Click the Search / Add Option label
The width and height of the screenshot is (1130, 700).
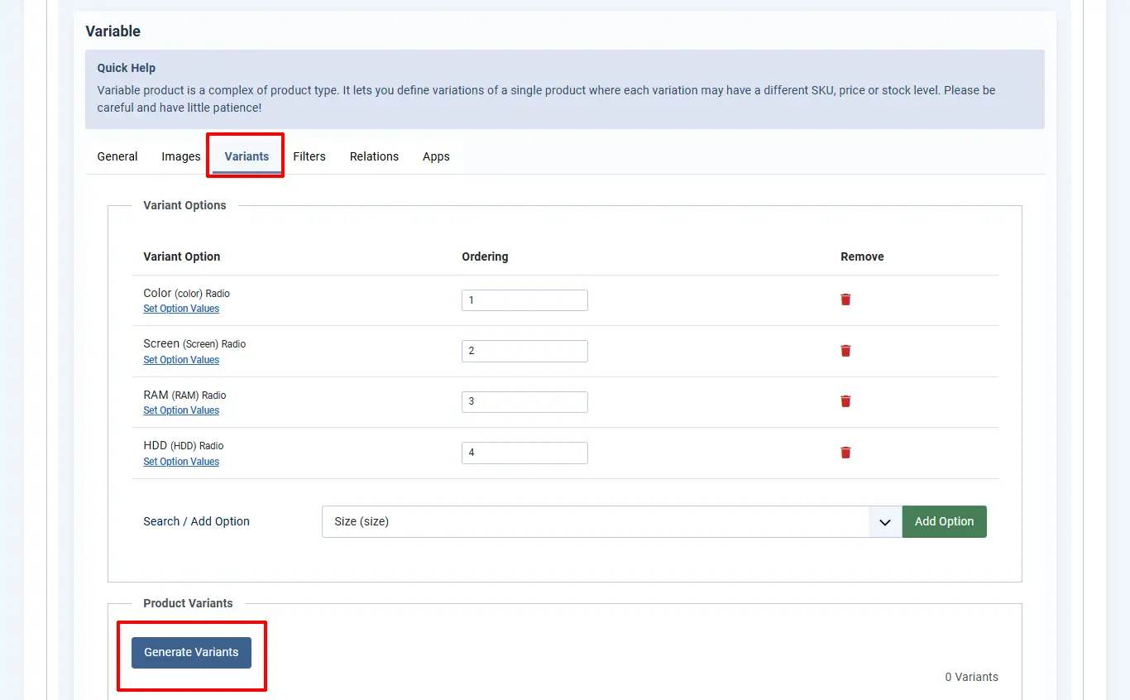pos(196,521)
